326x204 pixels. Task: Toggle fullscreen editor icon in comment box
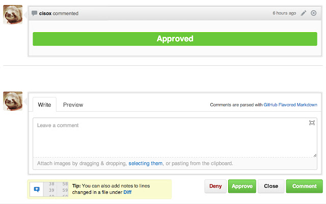(312, 123)
